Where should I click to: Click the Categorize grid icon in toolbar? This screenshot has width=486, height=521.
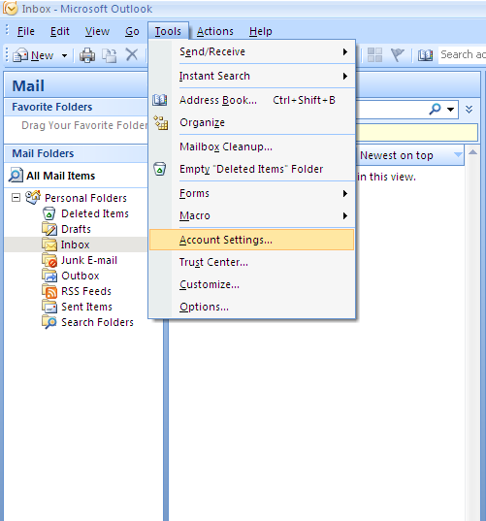click(374, 55)
